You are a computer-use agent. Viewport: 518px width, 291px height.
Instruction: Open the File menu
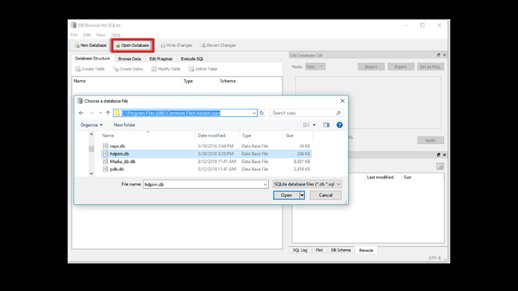[74, 35]
